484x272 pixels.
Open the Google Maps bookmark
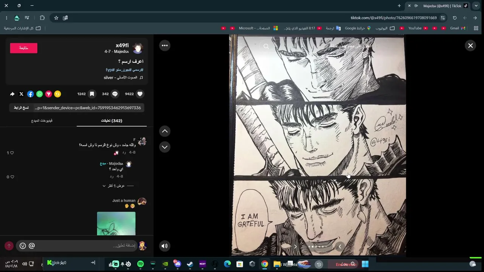coord(358,28)
